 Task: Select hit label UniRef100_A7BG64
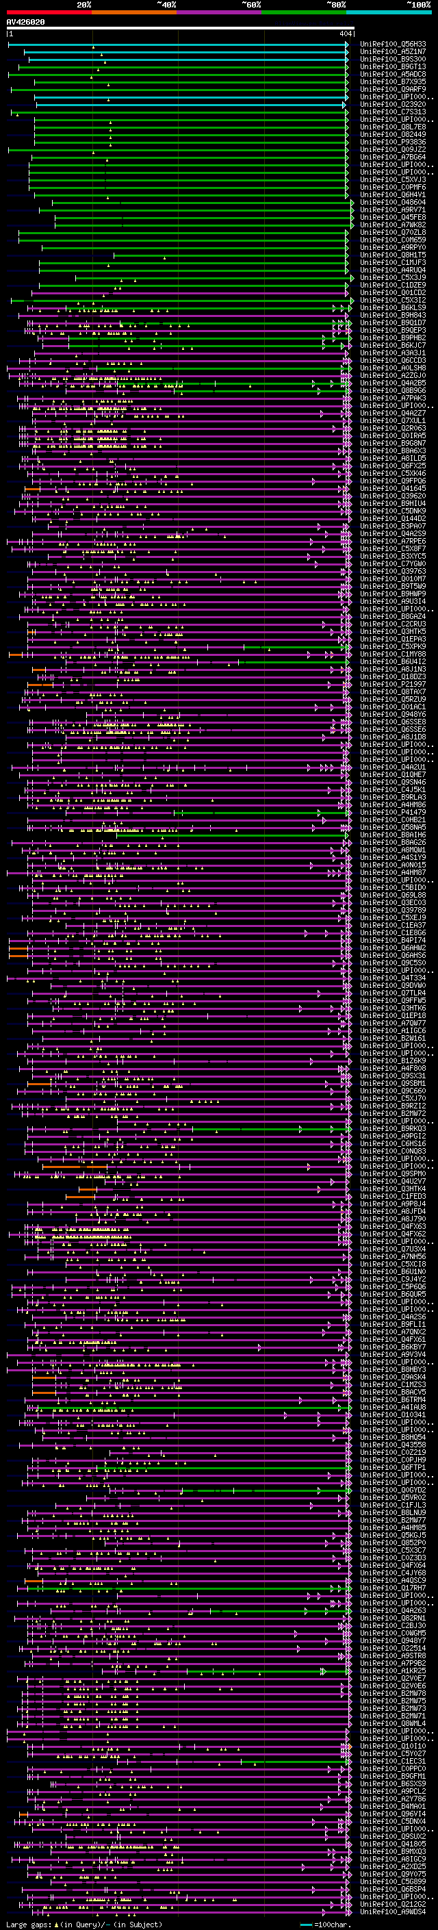[393, 157]
